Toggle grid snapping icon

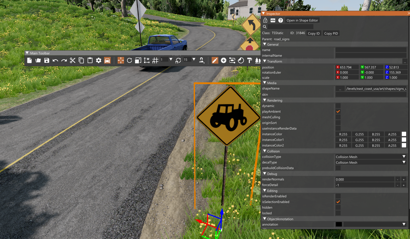(155, 60)
